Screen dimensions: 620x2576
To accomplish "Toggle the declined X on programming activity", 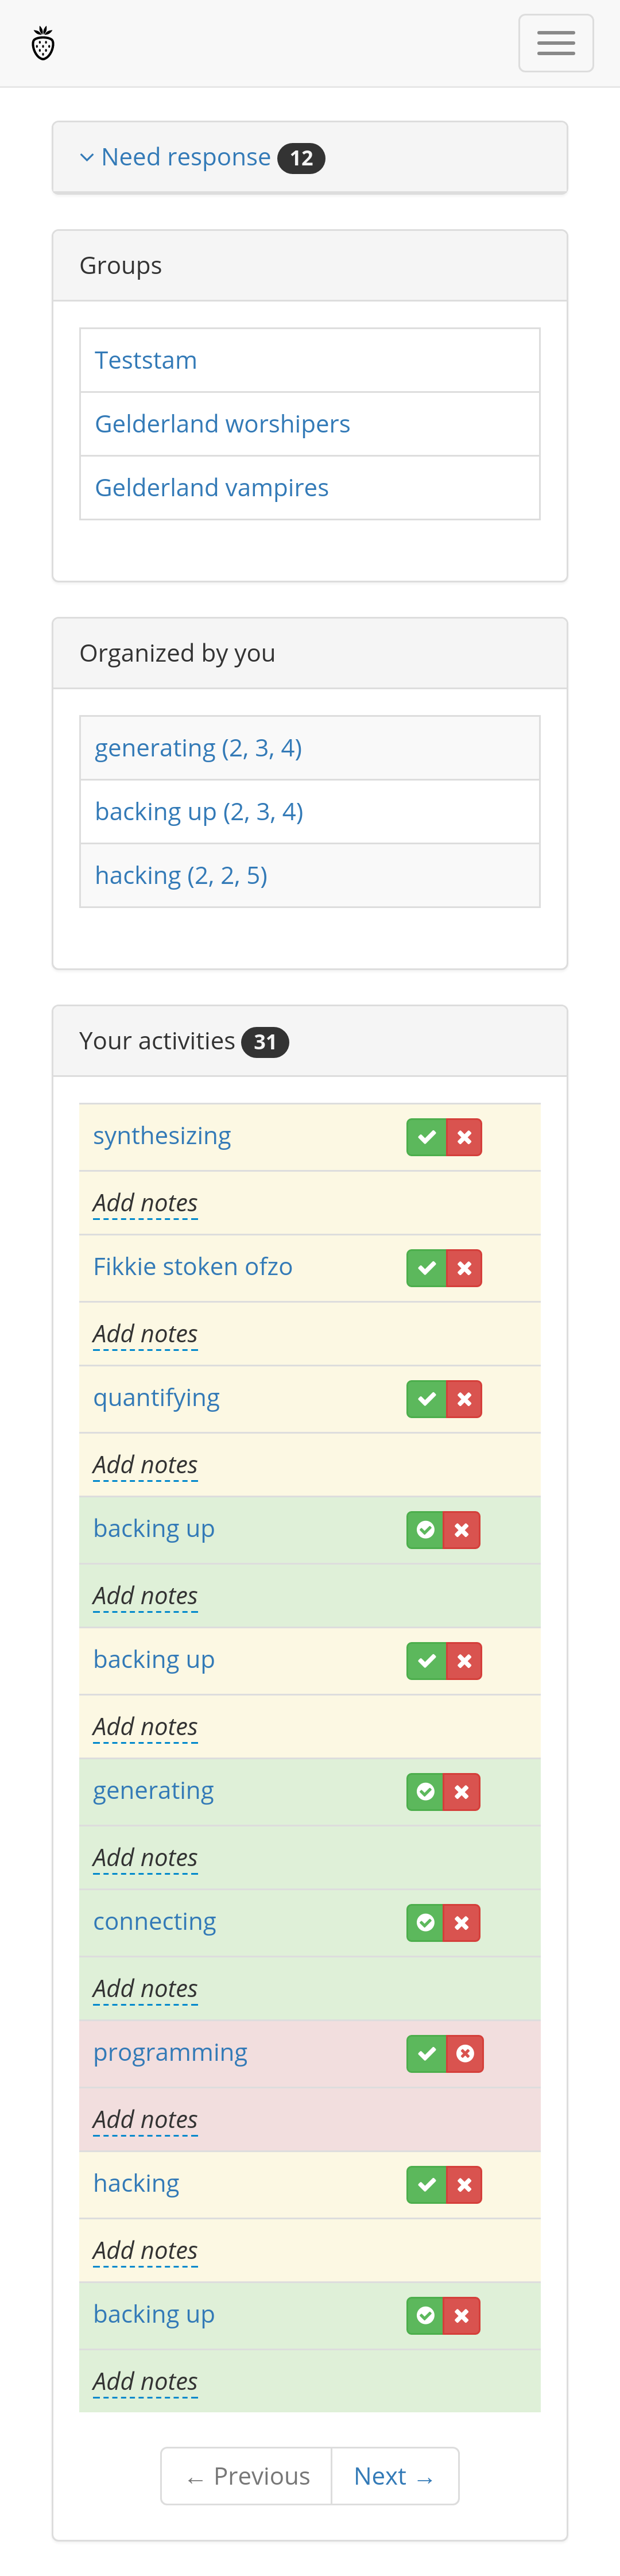I will pyautogui.click(x=465, y=2054).
